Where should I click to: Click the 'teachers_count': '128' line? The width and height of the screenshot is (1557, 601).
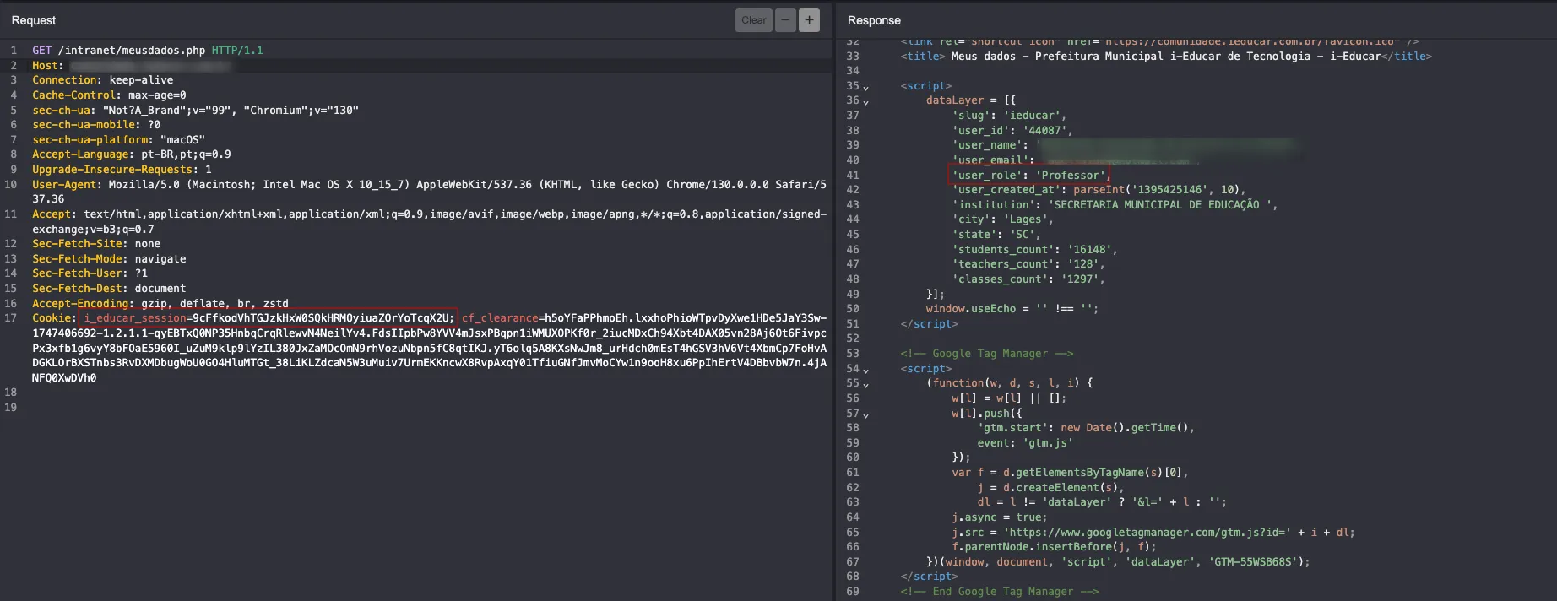click(x=1028, y=264)
